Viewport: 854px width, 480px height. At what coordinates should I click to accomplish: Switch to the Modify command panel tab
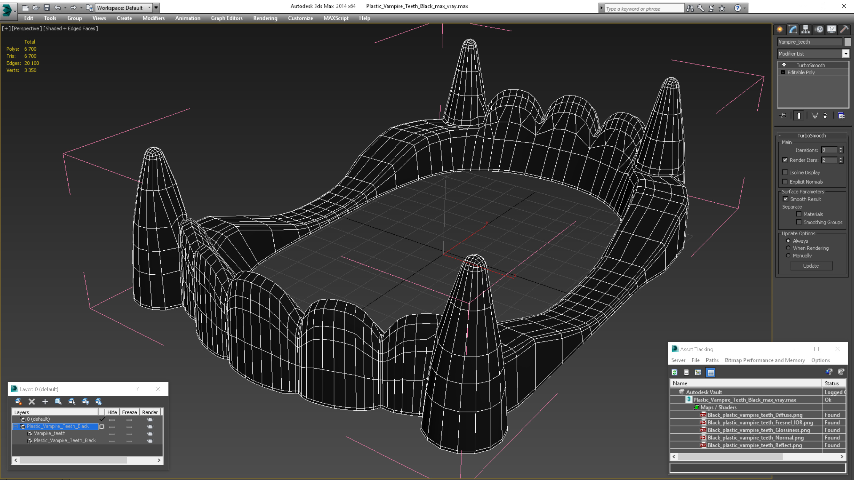tap(793, 29)
